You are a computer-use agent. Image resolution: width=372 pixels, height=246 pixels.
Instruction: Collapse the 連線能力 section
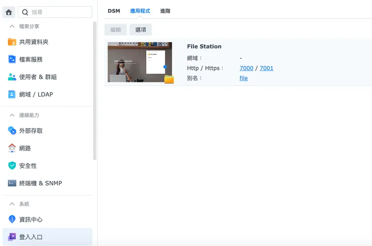click(x=12, y=115)
